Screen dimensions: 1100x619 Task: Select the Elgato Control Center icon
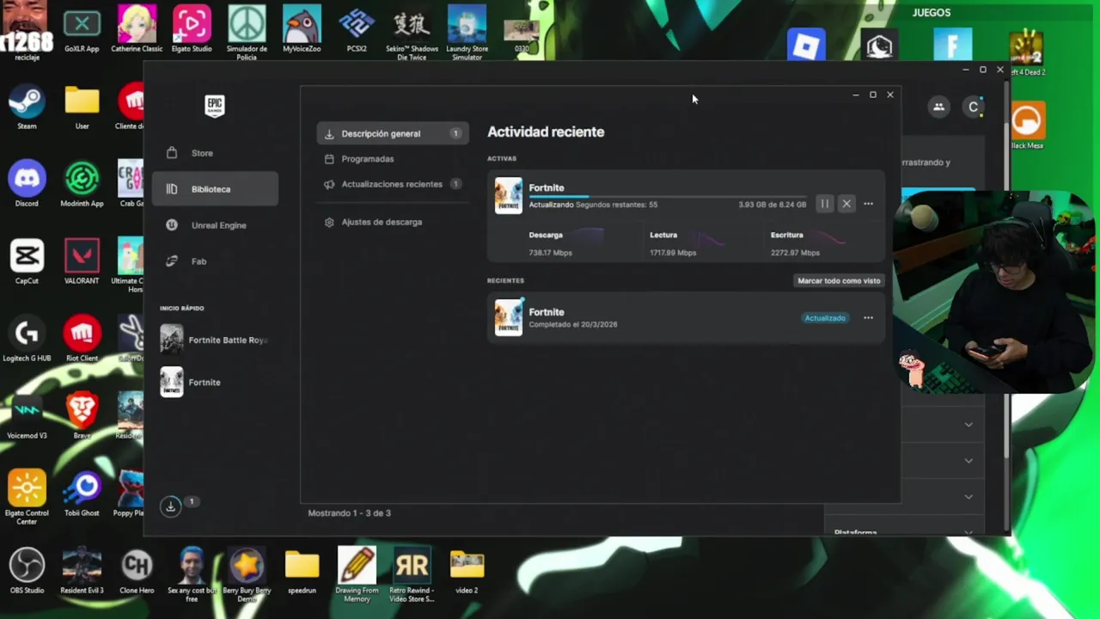click(x=27, y=497)
